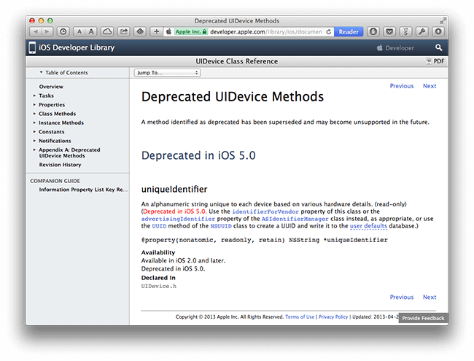Follow the identifierForVendor link
This screenshot has height=361, width=474.
(x=265, y=211)
